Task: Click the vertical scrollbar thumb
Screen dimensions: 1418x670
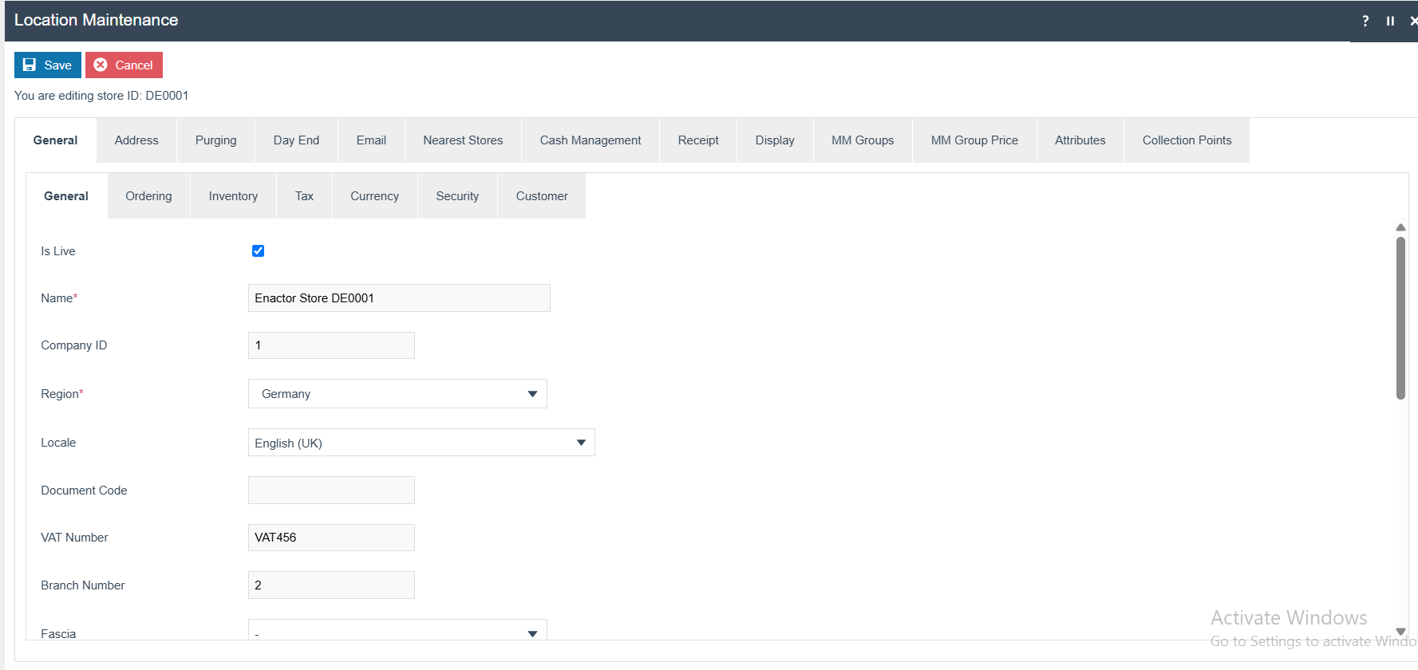Action: [1400, 317]
